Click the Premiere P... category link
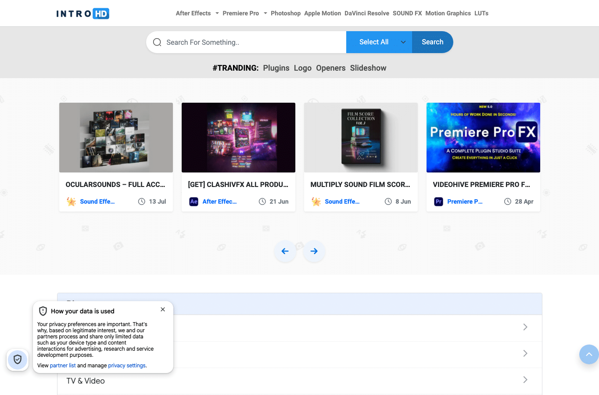This screenshot has width=599, height=395. [x=465, y=201]
